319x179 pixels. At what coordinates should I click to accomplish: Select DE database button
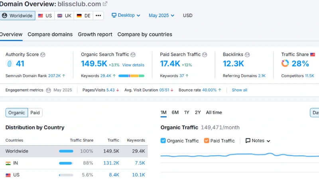pyautogui.click(x=84, y=16)
